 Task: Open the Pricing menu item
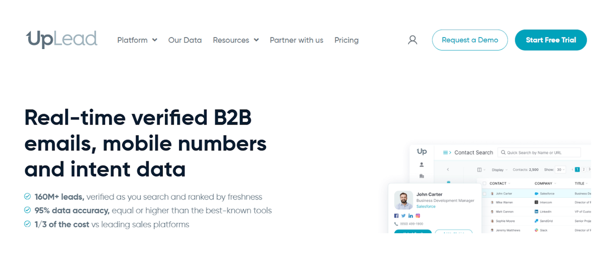pos(346,40)
